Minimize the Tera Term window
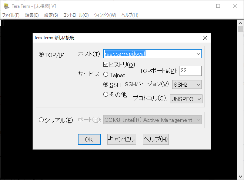 pyautogui.click(x=201, y=6)
